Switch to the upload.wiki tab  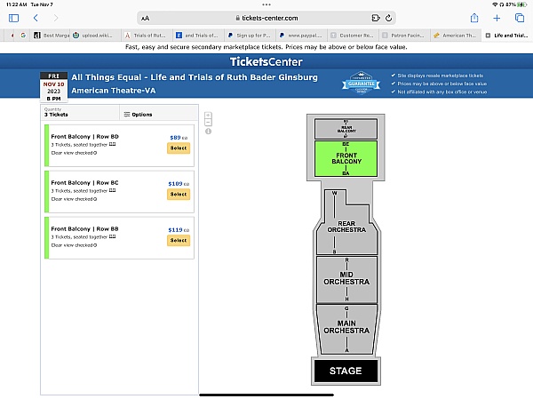(96, 35)
